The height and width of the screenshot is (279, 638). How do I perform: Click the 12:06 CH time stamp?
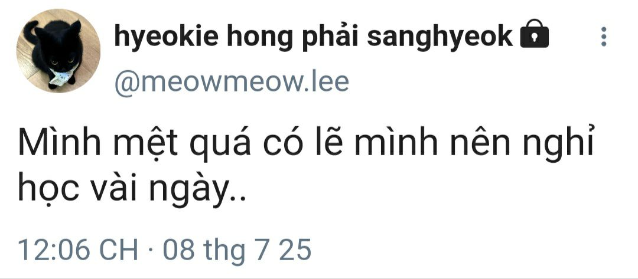78,250
